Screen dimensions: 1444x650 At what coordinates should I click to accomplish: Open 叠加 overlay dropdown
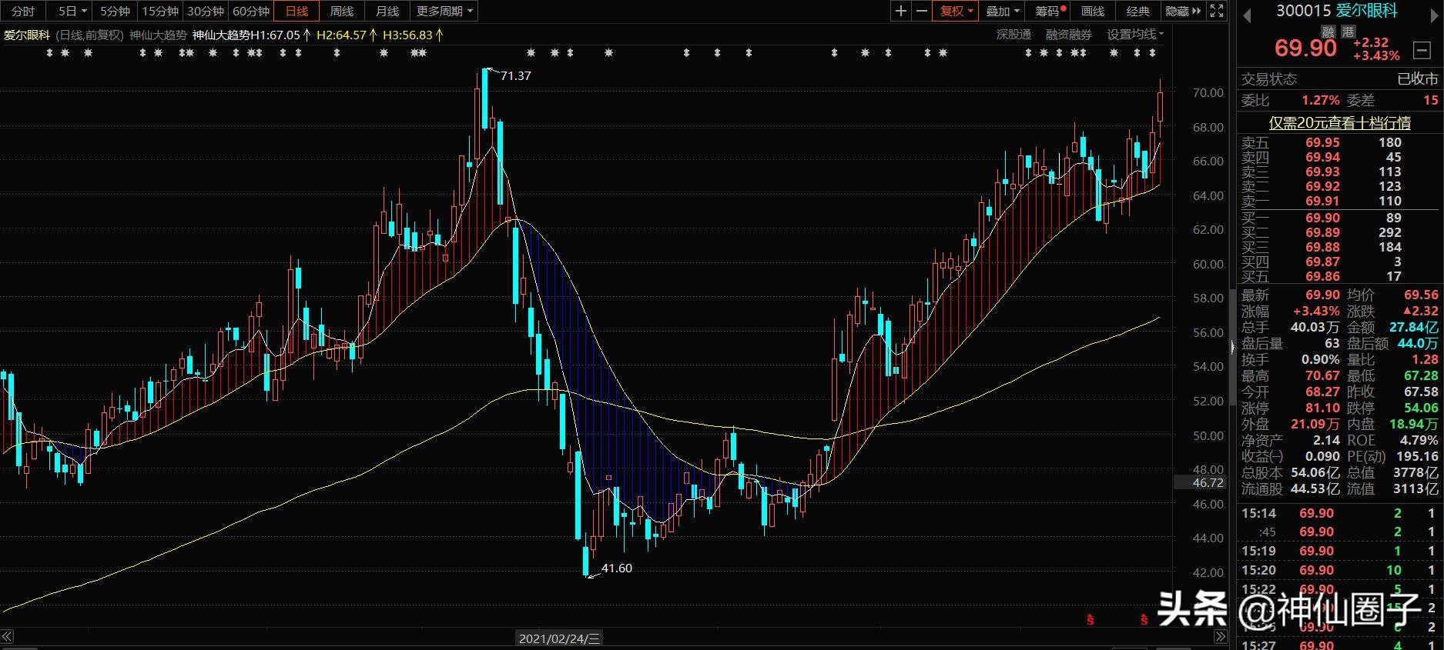coord(1002,11)
